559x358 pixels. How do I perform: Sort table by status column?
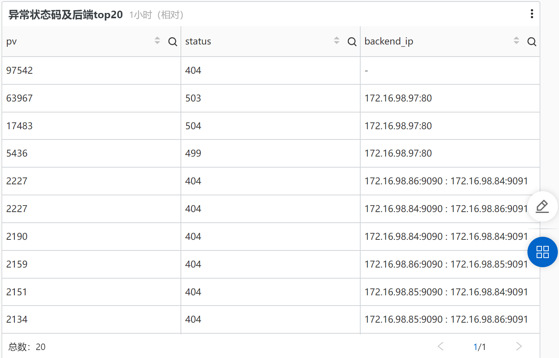tap(337, 41)
